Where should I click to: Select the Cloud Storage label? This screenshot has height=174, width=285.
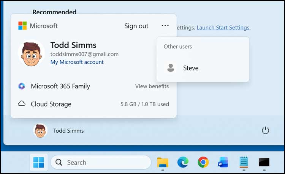[x=51, y=104]
